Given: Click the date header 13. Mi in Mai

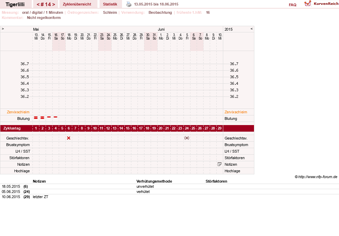Looking at the screenshot, I should (x=36, y=37).
